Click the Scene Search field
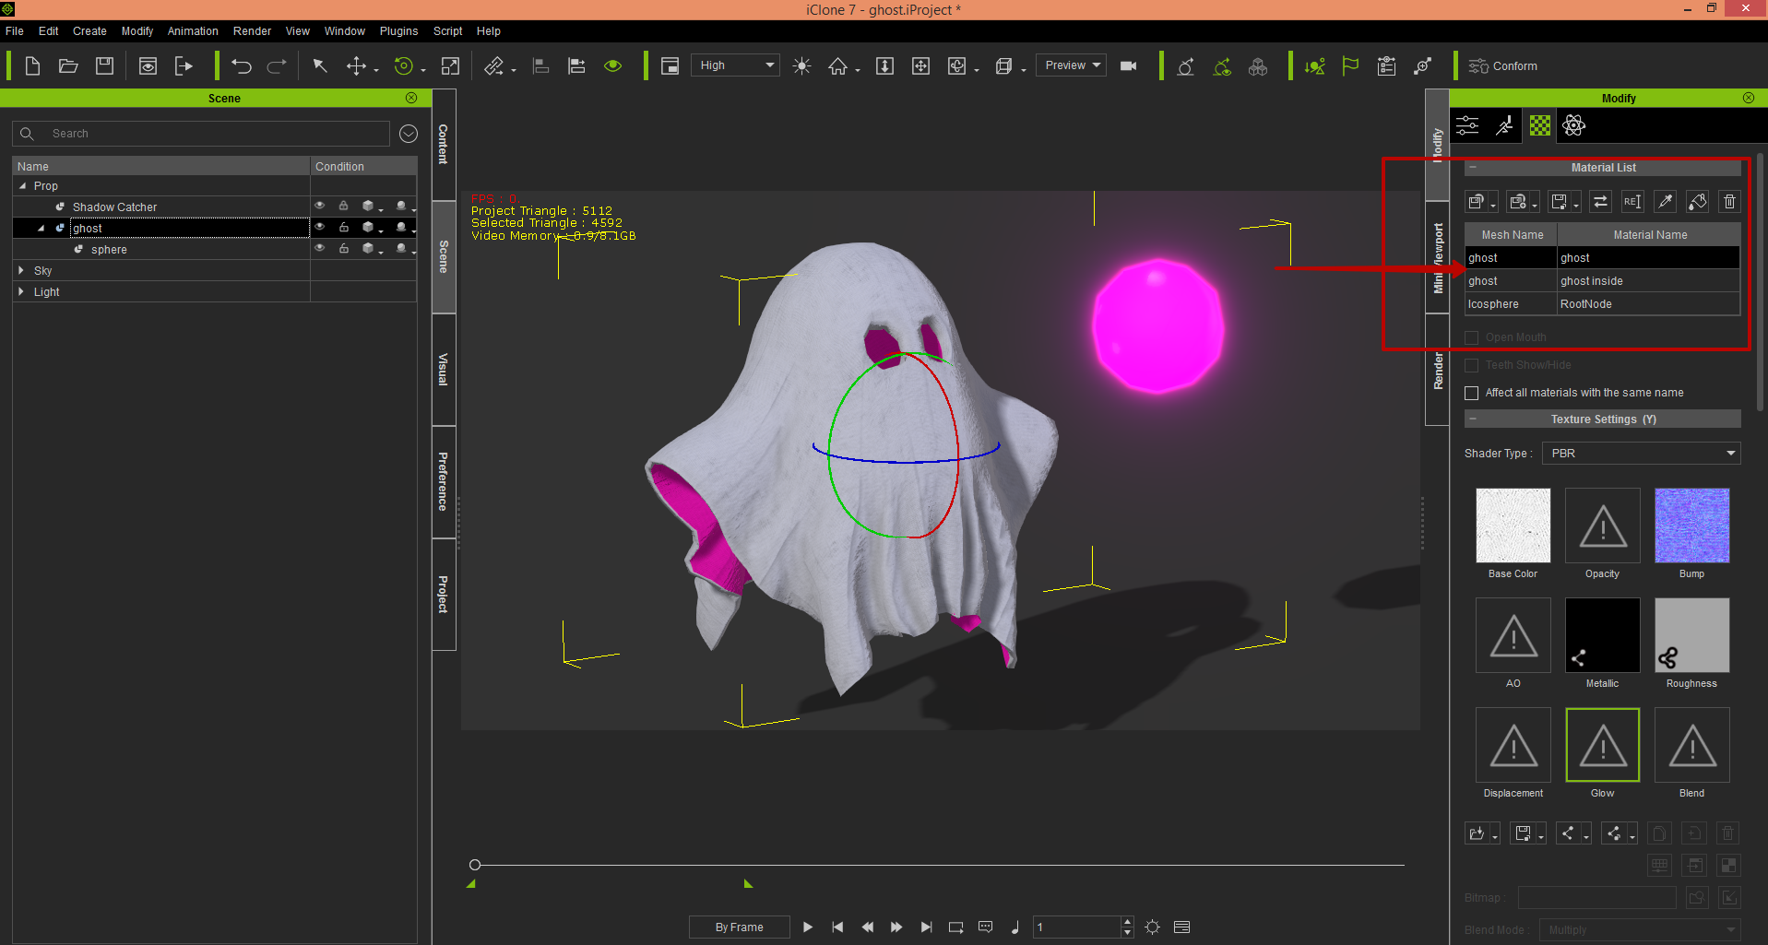Screen dimensions: 1768x945 [201, 134]
